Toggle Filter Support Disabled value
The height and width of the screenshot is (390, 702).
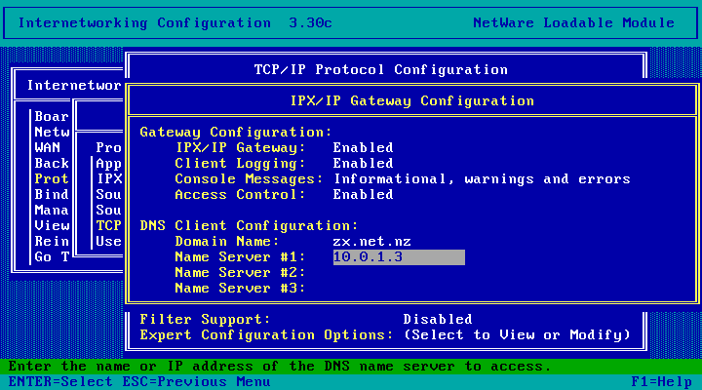438,319
